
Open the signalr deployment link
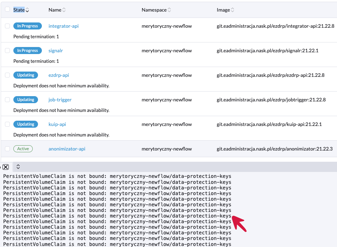(56, 51)
